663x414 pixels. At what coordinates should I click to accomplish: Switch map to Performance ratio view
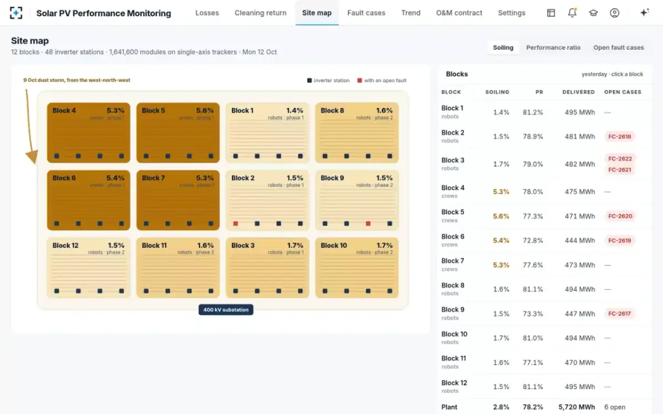click(553, 47)
